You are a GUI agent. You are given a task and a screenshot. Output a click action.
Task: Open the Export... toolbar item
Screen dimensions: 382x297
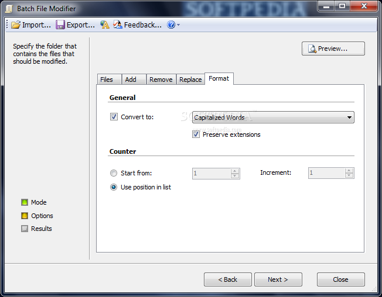(75, 25)
